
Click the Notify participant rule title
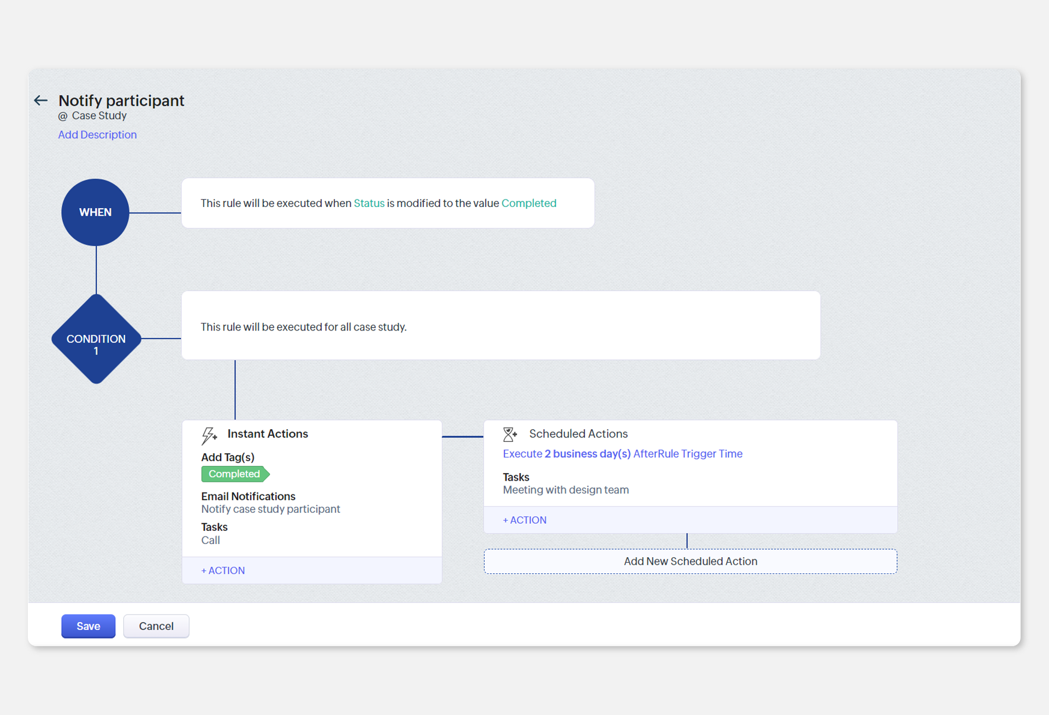(x=121, y=101)
